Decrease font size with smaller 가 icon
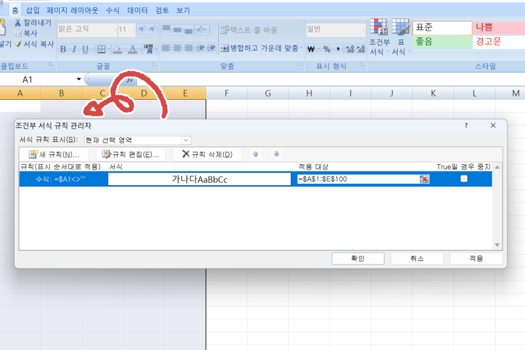Screen dimensions: 525x350 tap(152, 29)
